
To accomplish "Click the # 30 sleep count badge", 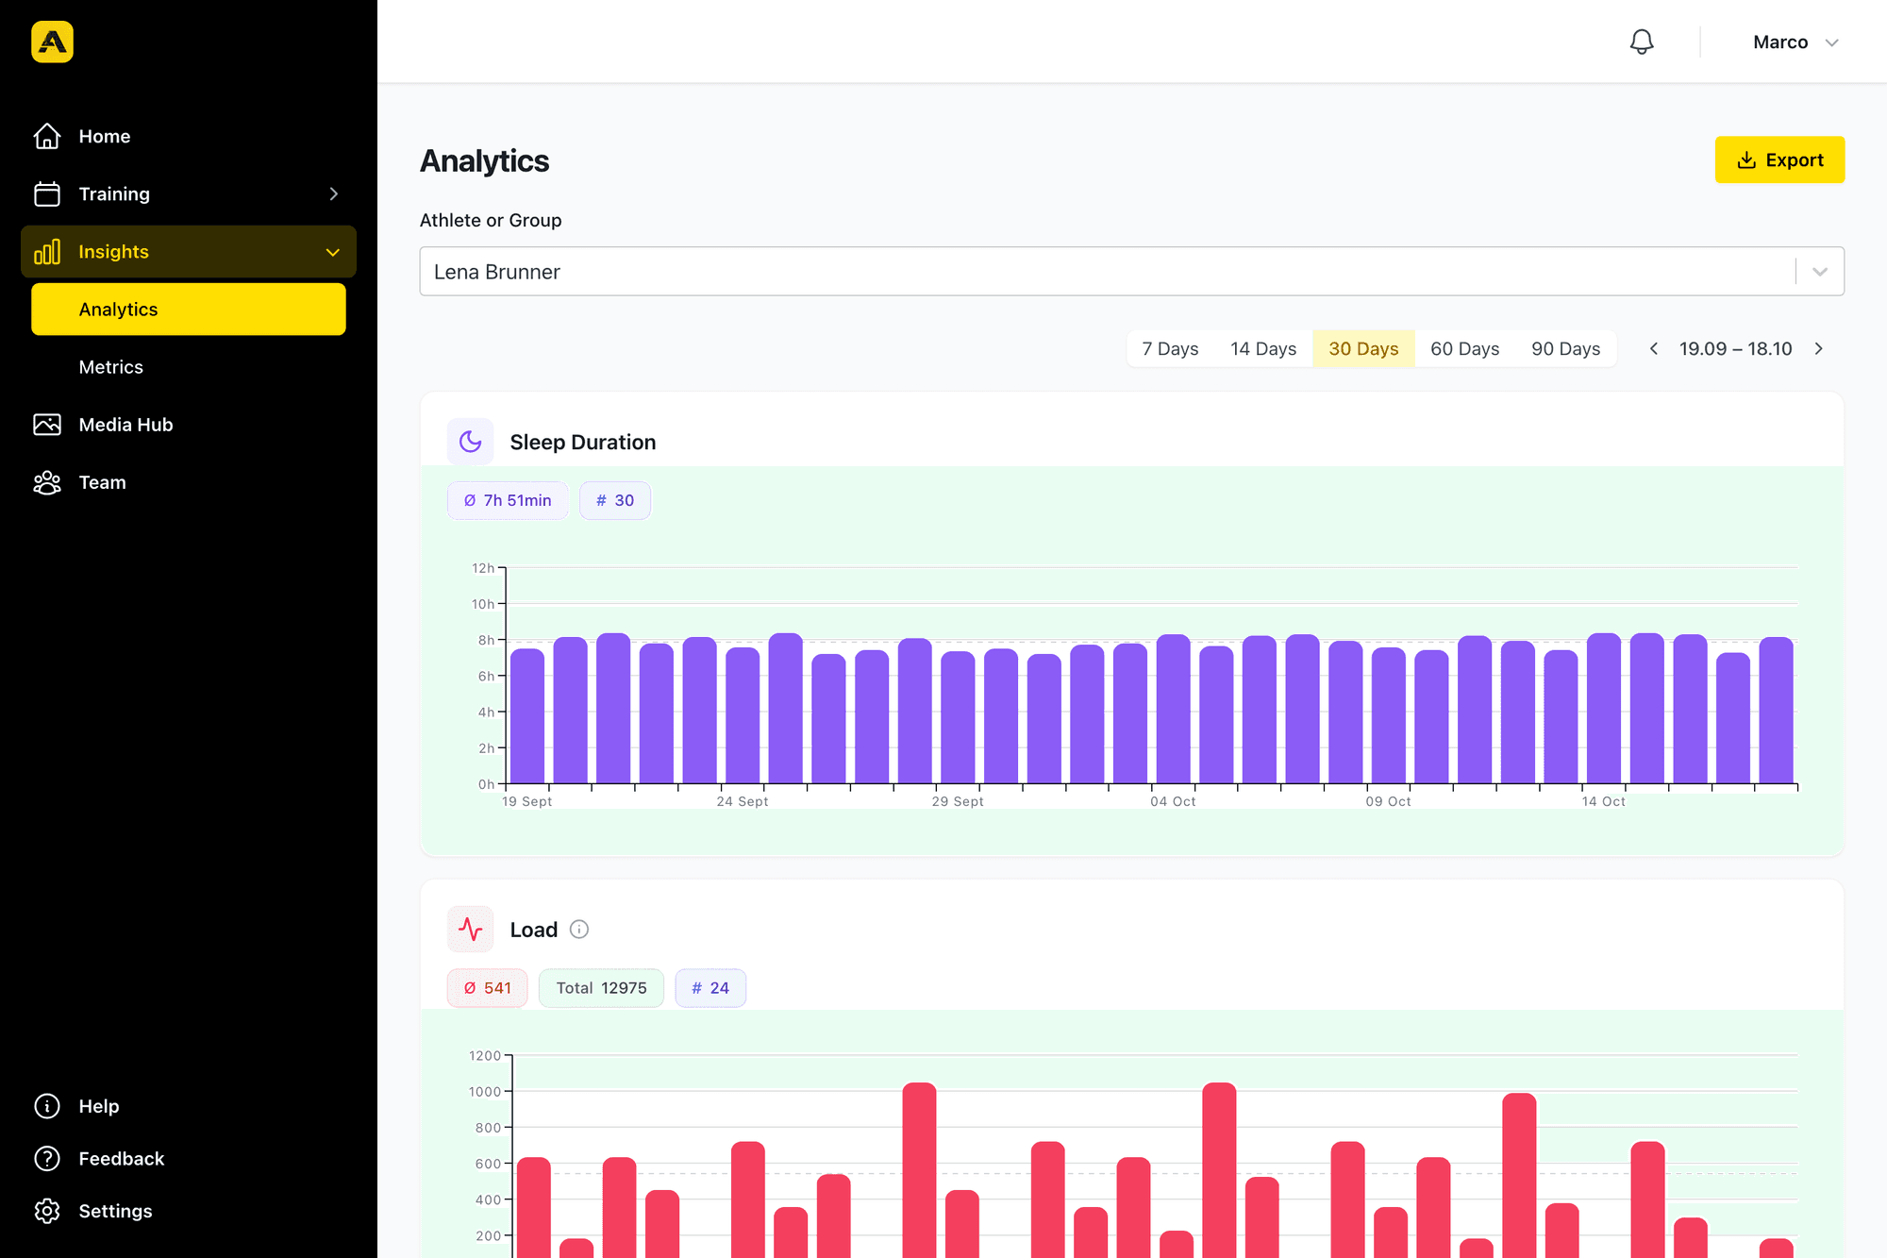I will [x=615, y=500].
